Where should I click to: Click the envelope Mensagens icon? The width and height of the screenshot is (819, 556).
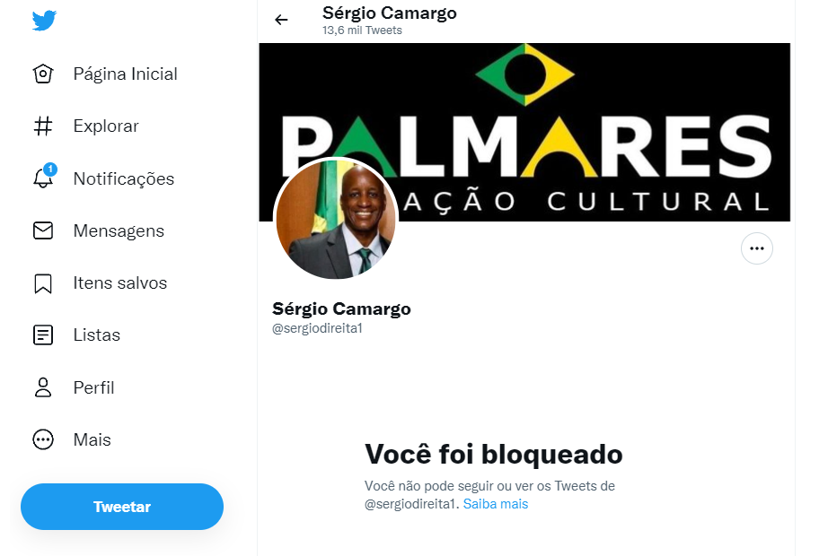(x=43, y=230)
